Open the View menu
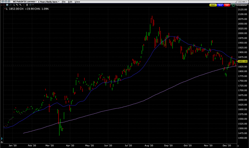The width and height of the screenshot is (249, 148). pos(77,2)
